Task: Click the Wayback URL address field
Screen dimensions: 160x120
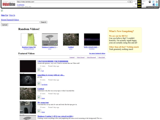Action: [x=72, y=2]
